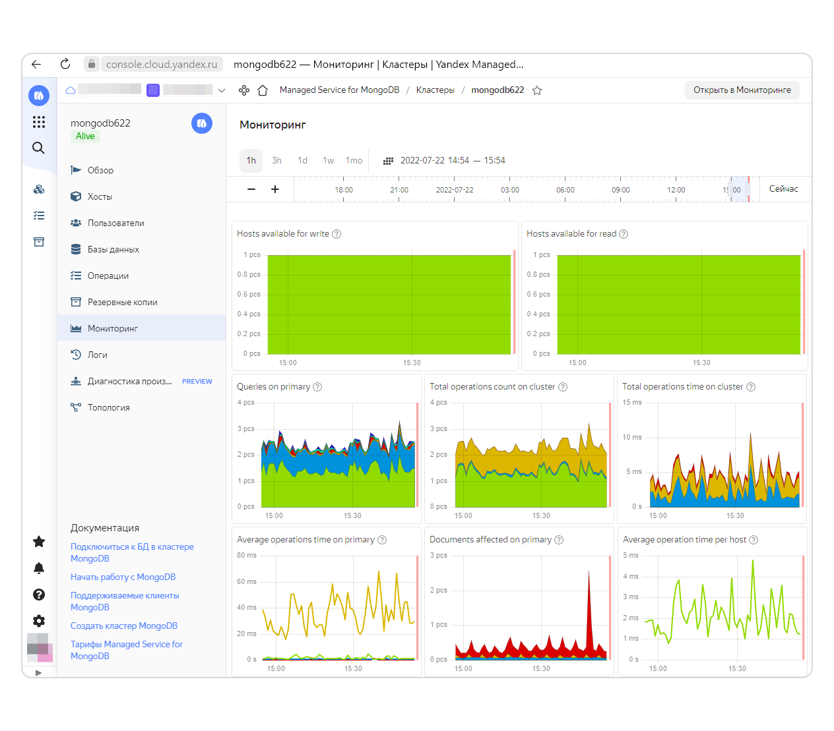This screenshot has width=834, height=731.
Task: Open link Подключиться к БД в кластере MongoDB
Action: (x=132, y=552)
